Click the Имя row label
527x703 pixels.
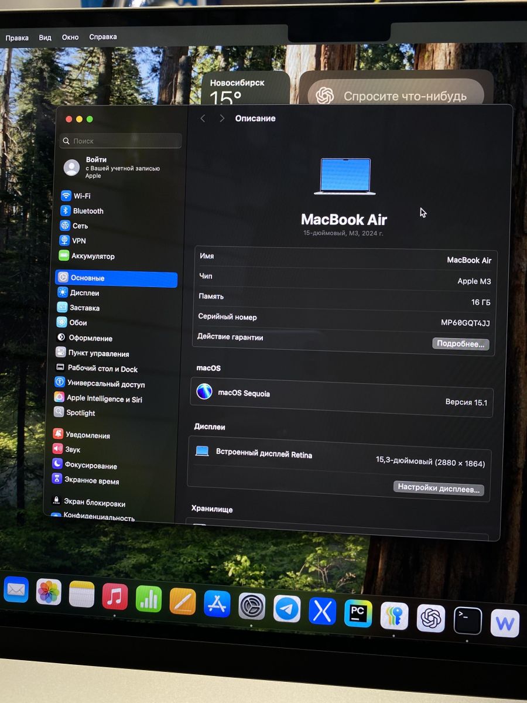[207, 257]
